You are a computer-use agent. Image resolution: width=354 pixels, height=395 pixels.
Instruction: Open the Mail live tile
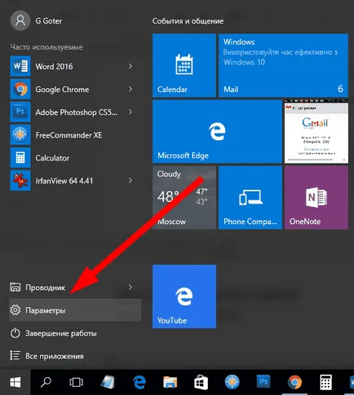[x=283, y=65]
